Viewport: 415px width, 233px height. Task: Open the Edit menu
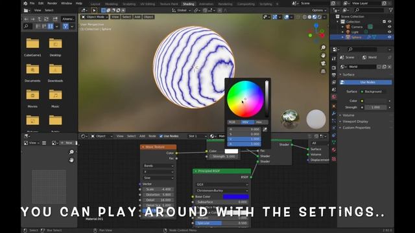(x=41, y=3)
